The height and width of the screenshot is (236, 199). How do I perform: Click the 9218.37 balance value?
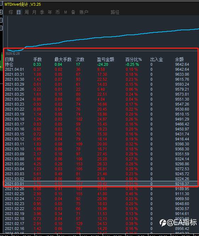click(182, 184)
